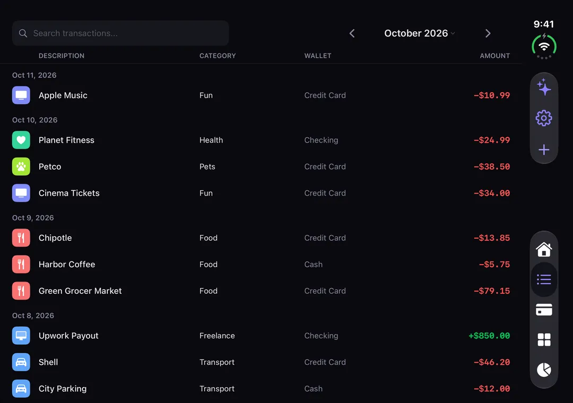
Task: Open the Upwork Payout transaction
Action: pyautogui.click(x=261, y=336)
